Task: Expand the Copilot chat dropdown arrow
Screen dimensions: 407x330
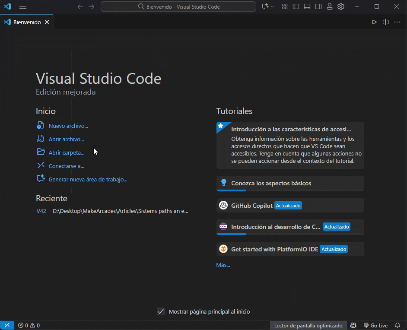Action: 272,7
